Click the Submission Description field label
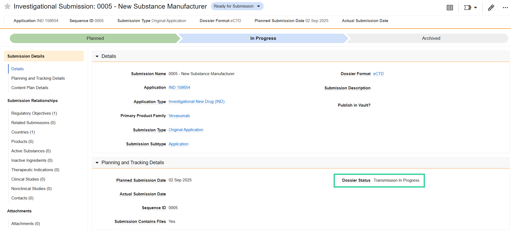This screenshot has height=232, width=511. [347, 88]
